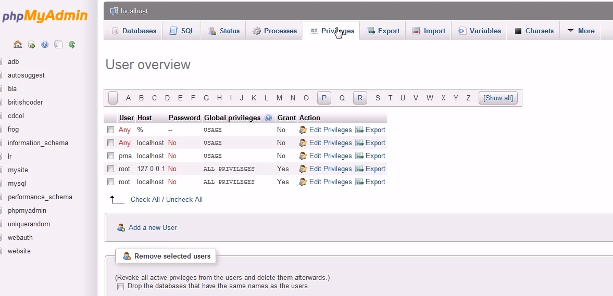Tick checkbox for root 127.0.0.1

tap(110, 169)
